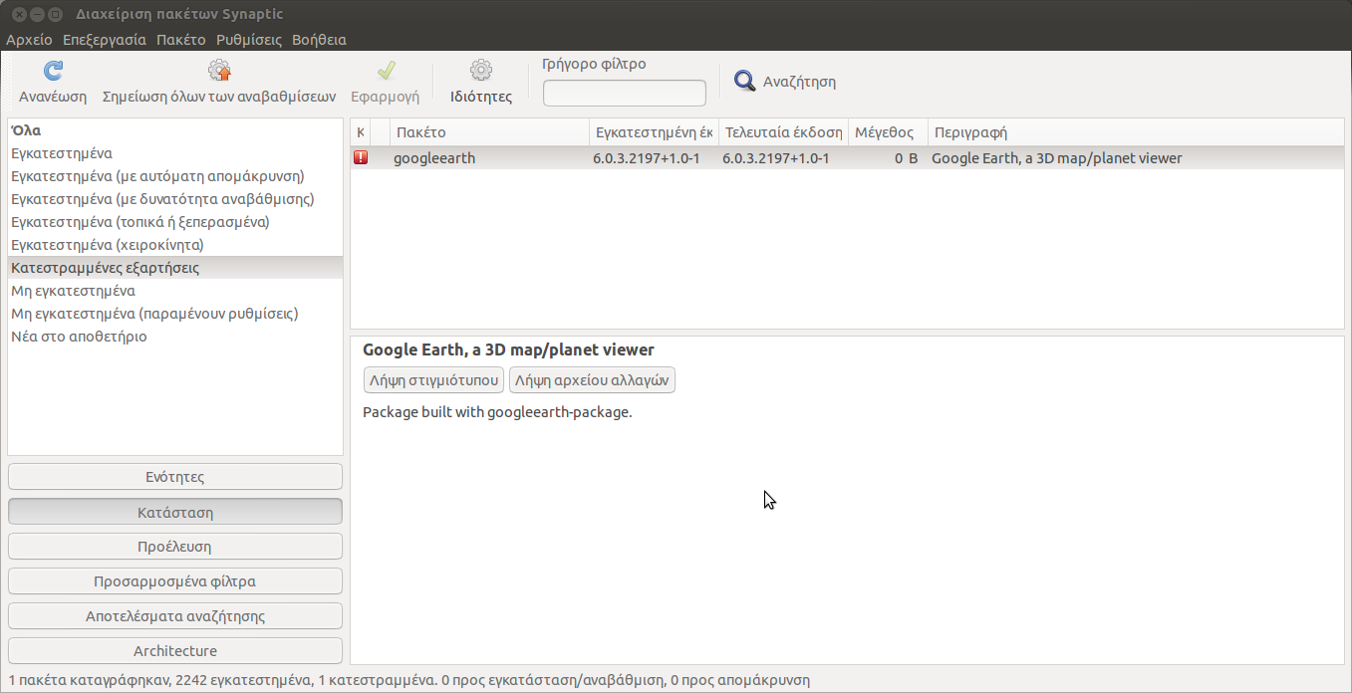
Task: Click the Προέλευση button
Action: point(175,547)
